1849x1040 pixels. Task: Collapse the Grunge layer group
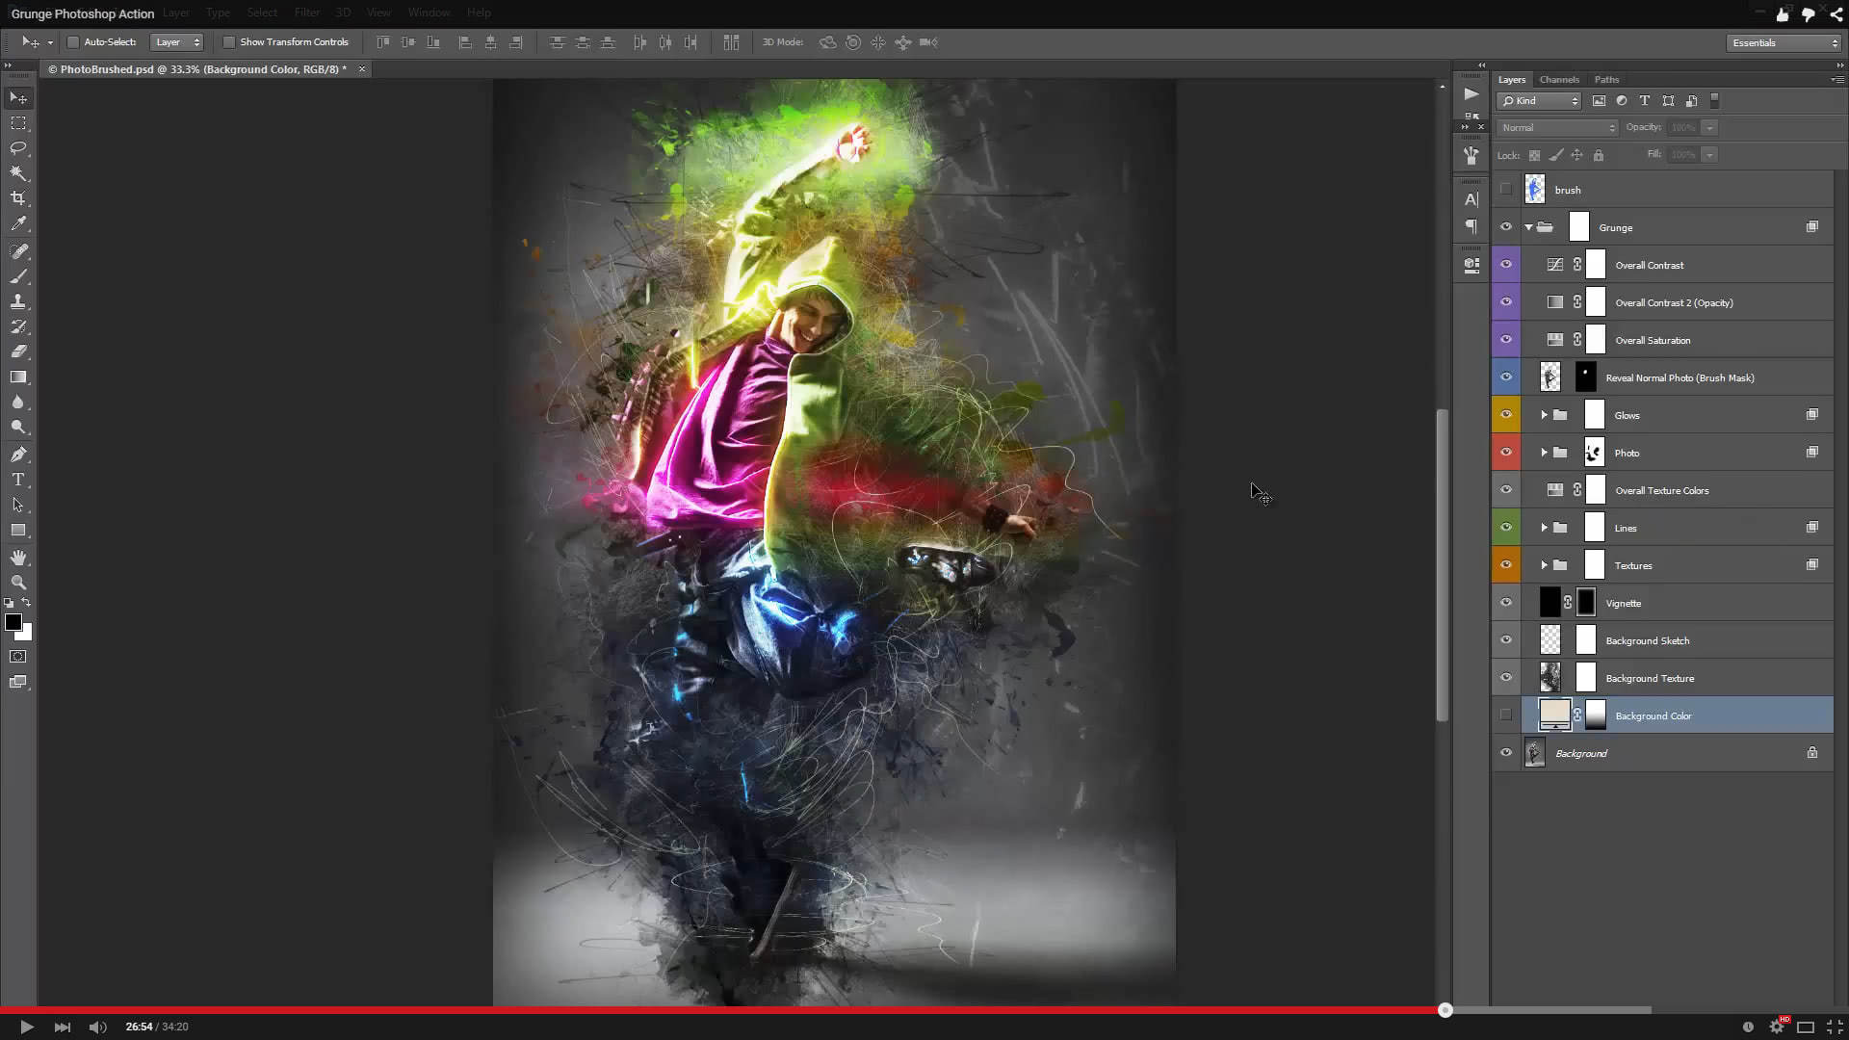(1528, 227)
